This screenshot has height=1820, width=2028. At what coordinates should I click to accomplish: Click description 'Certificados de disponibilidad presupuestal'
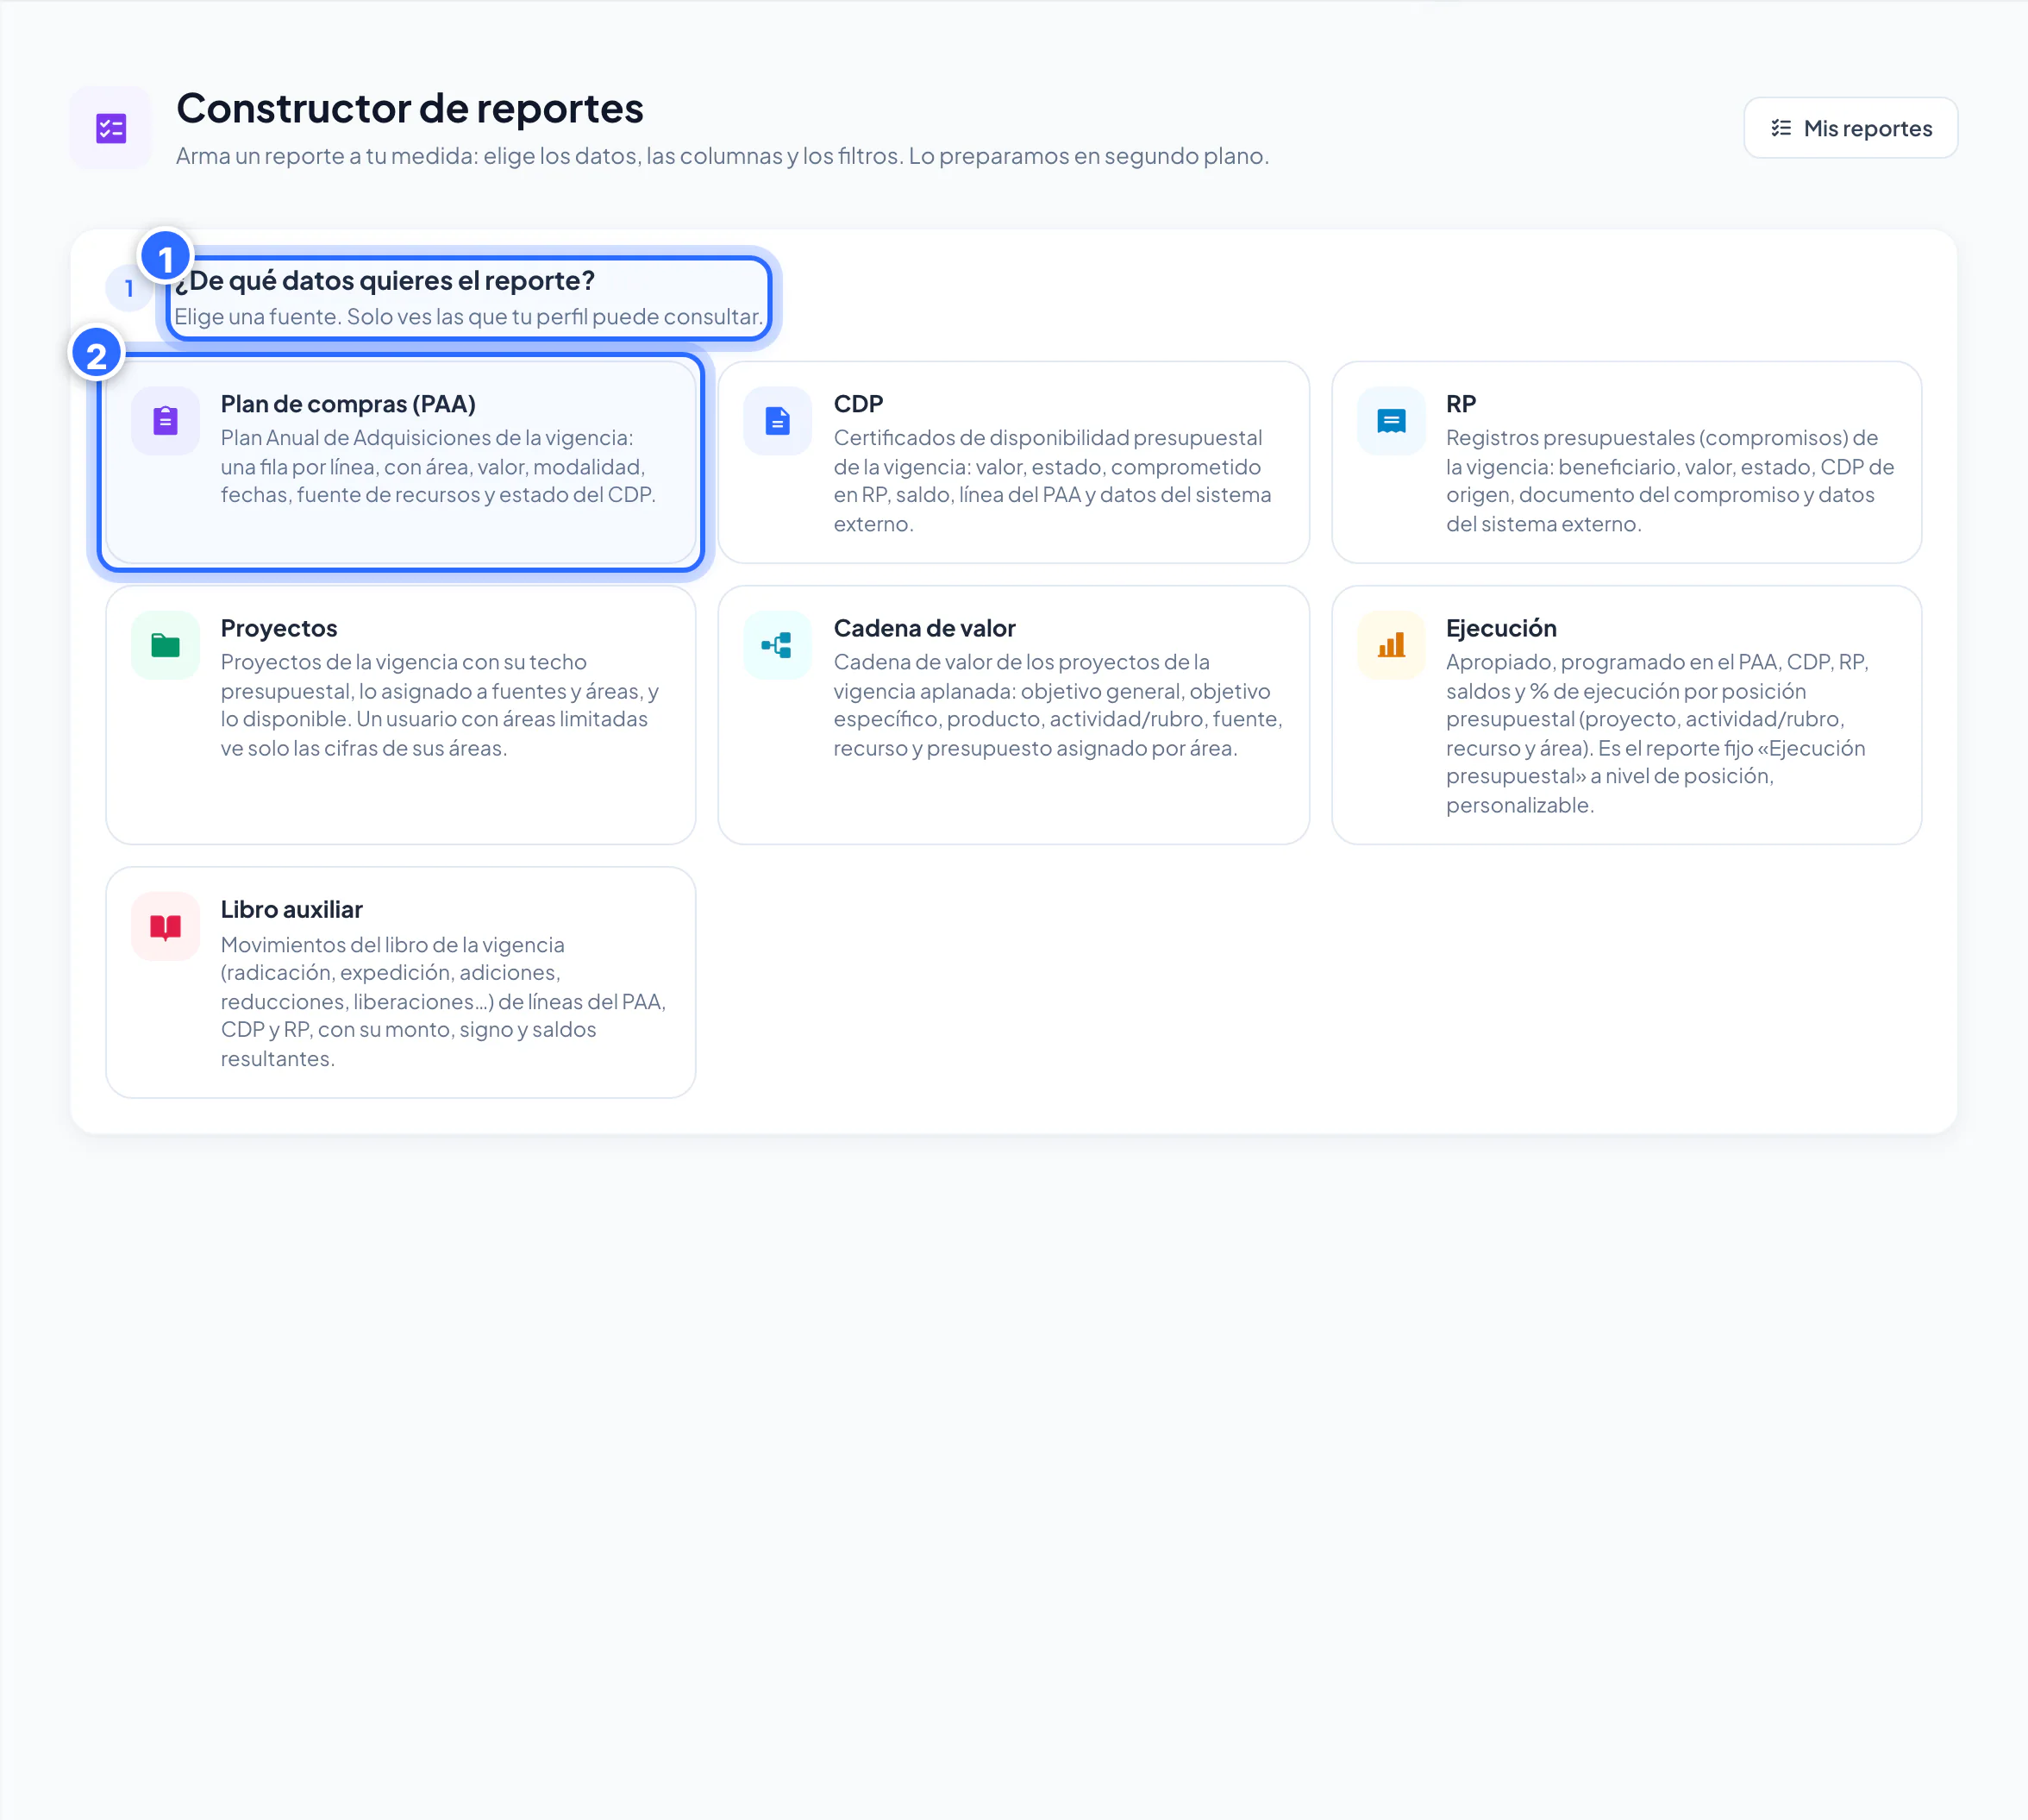[x=1047, y=438]
